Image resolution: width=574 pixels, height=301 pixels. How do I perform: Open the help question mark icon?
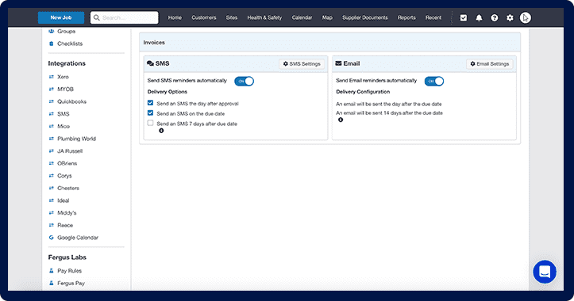pyautogui.click(x=494, y=17)
